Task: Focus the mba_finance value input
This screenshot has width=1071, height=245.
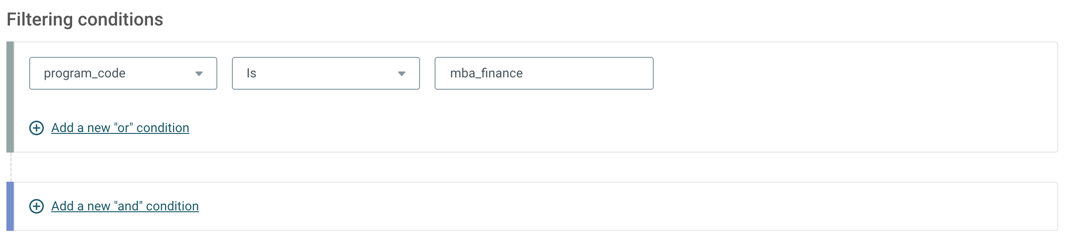Action: point(544,73)
